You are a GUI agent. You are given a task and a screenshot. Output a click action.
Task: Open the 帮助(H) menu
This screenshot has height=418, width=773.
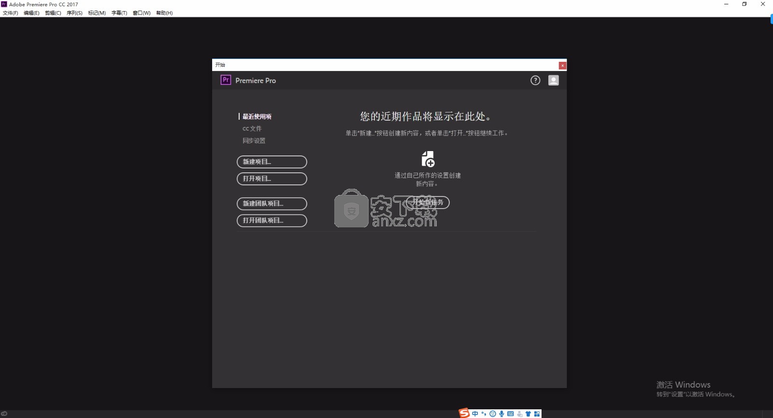pyautogui.click(x=164, y=13)
